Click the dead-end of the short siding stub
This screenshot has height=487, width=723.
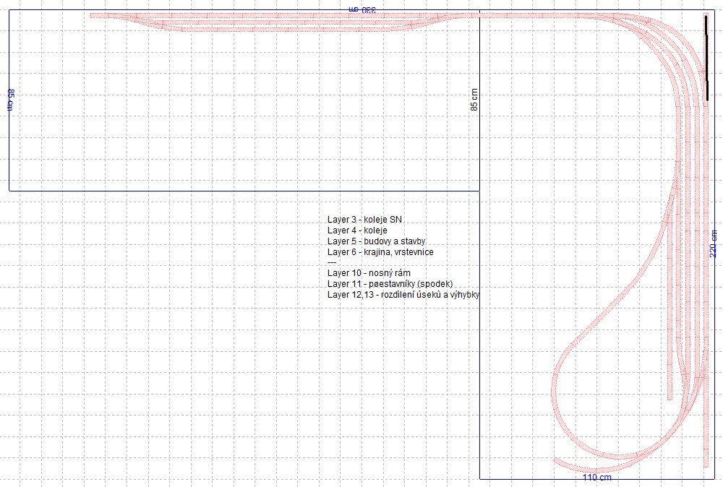click(670, 399)
